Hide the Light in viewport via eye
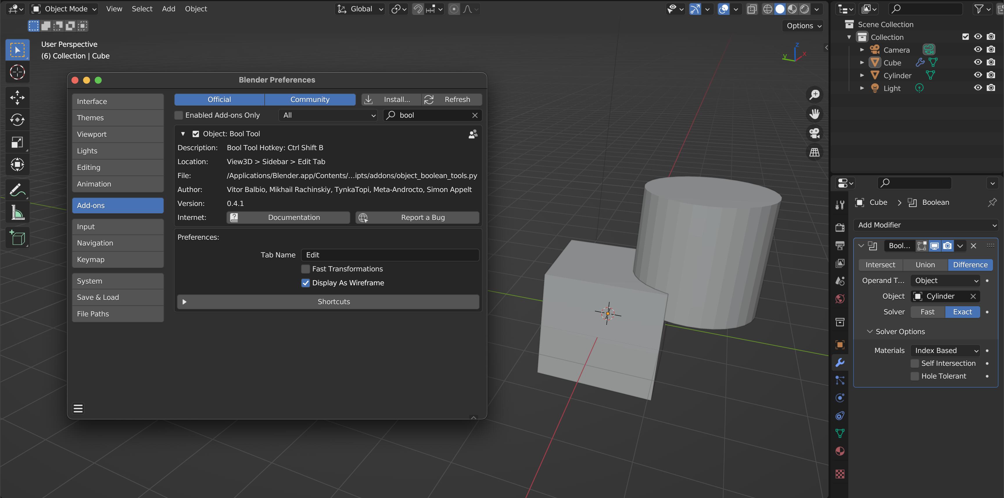Image resolution: width=1004 pixels, height=498 pixels. click(978, 88)
